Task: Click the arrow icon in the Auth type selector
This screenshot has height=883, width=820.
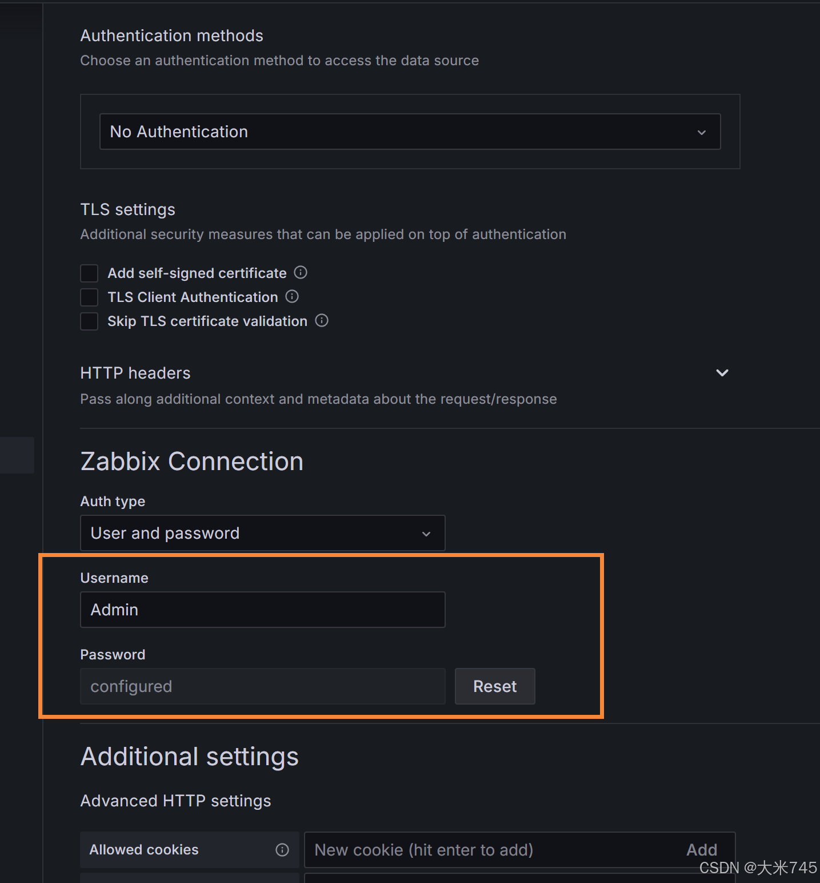Action: click(x=426, y=534)
